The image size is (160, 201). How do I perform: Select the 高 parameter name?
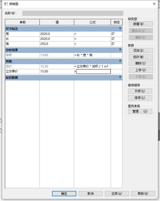coord(22,44)
